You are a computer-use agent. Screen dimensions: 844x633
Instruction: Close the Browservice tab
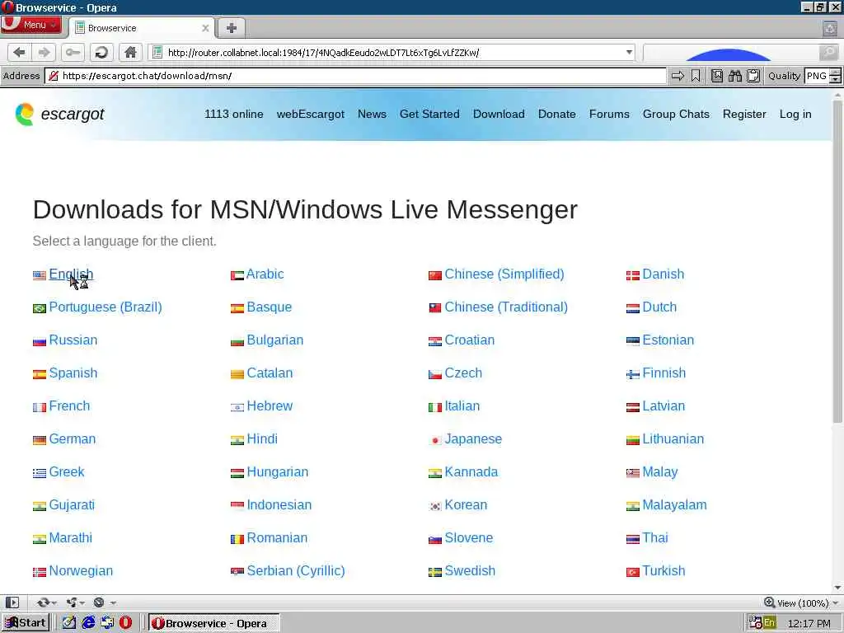pyautogui.click(x=205, y=28)
